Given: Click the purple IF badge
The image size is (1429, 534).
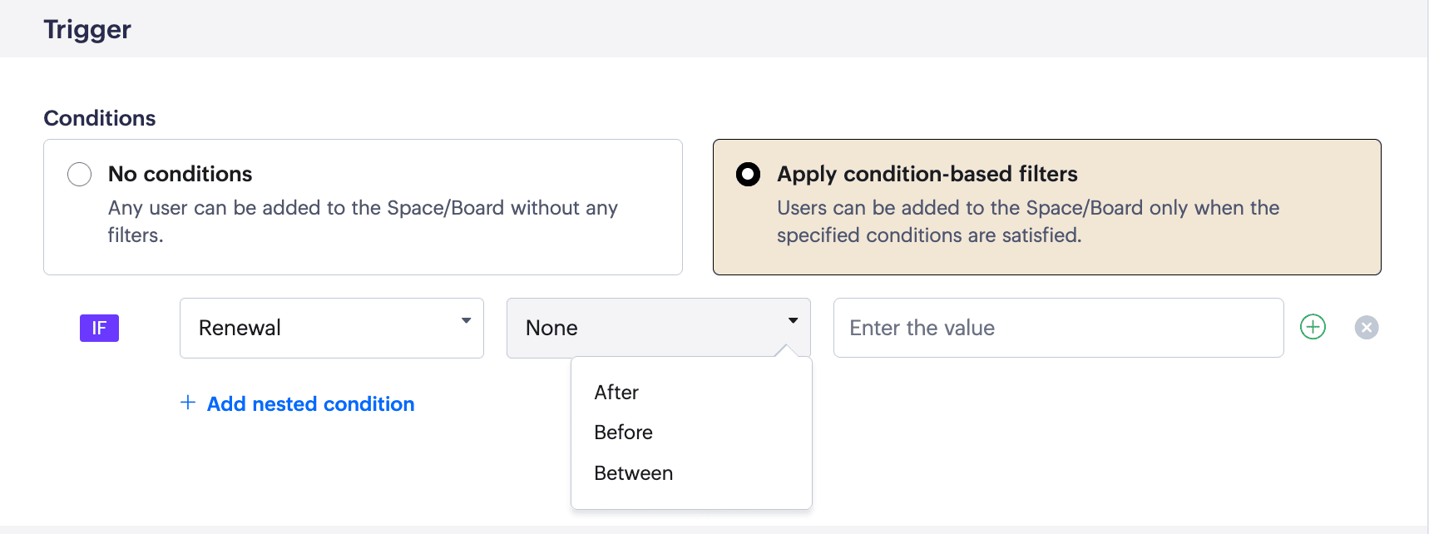Looking at the screenshot, I should pyautogui.click(x=99, y=328).
